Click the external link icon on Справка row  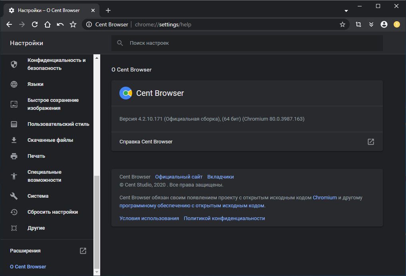[x=371, y=141]
